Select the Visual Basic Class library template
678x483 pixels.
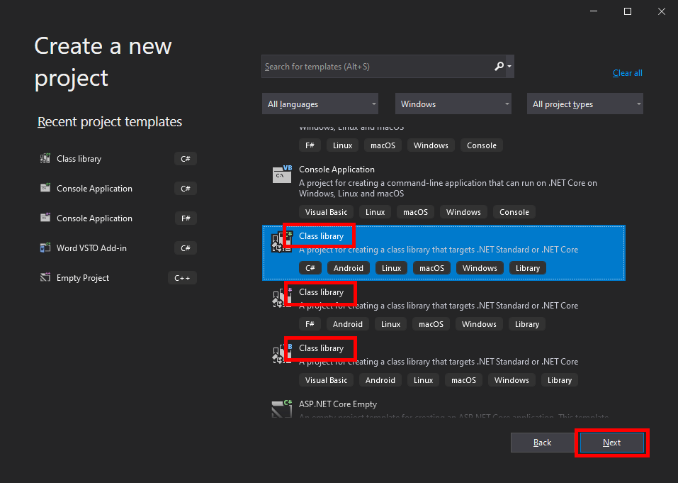click(321, 348)
